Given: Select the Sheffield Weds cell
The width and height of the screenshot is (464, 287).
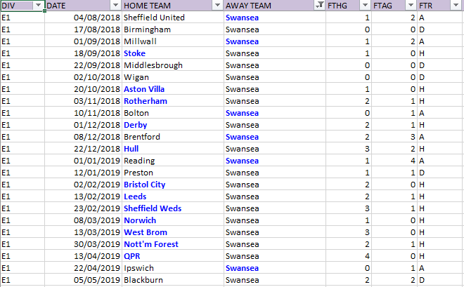Looking at the screenshot, I should coord(172,208).
